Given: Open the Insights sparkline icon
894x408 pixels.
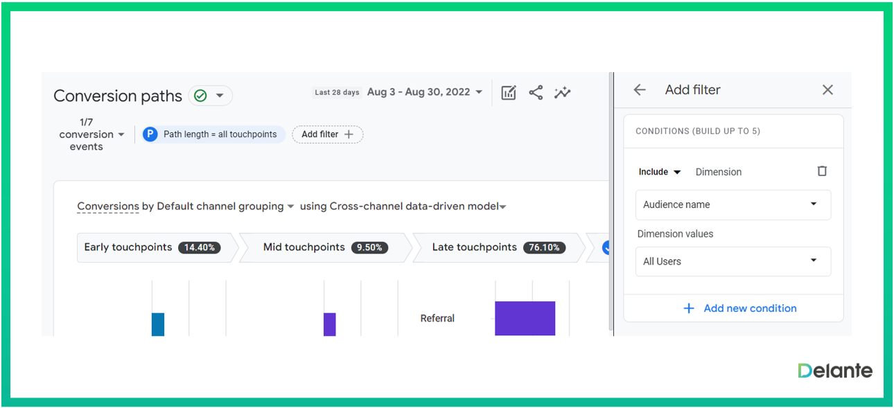Looking at the screenshot, I should (x=562, y=93).
